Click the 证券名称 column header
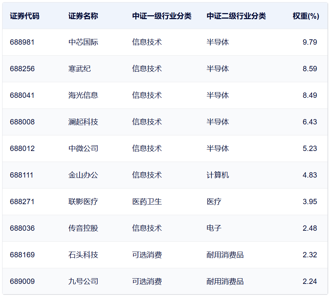The height and width of the screenshot is (297, 330). (x=83, y=16)
